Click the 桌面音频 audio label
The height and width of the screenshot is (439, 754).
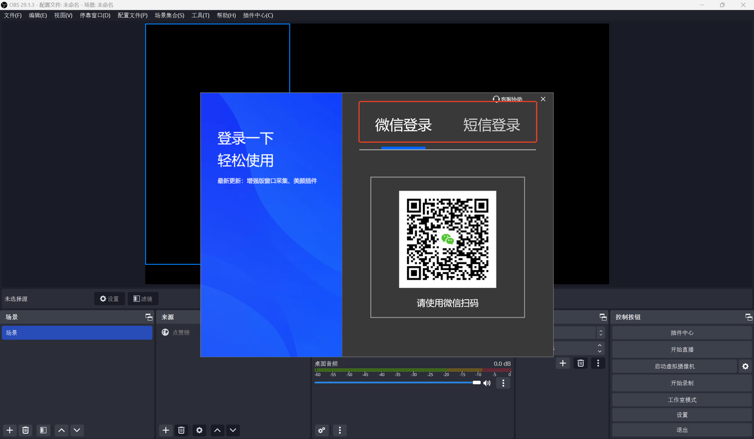(x=326, y=364)
